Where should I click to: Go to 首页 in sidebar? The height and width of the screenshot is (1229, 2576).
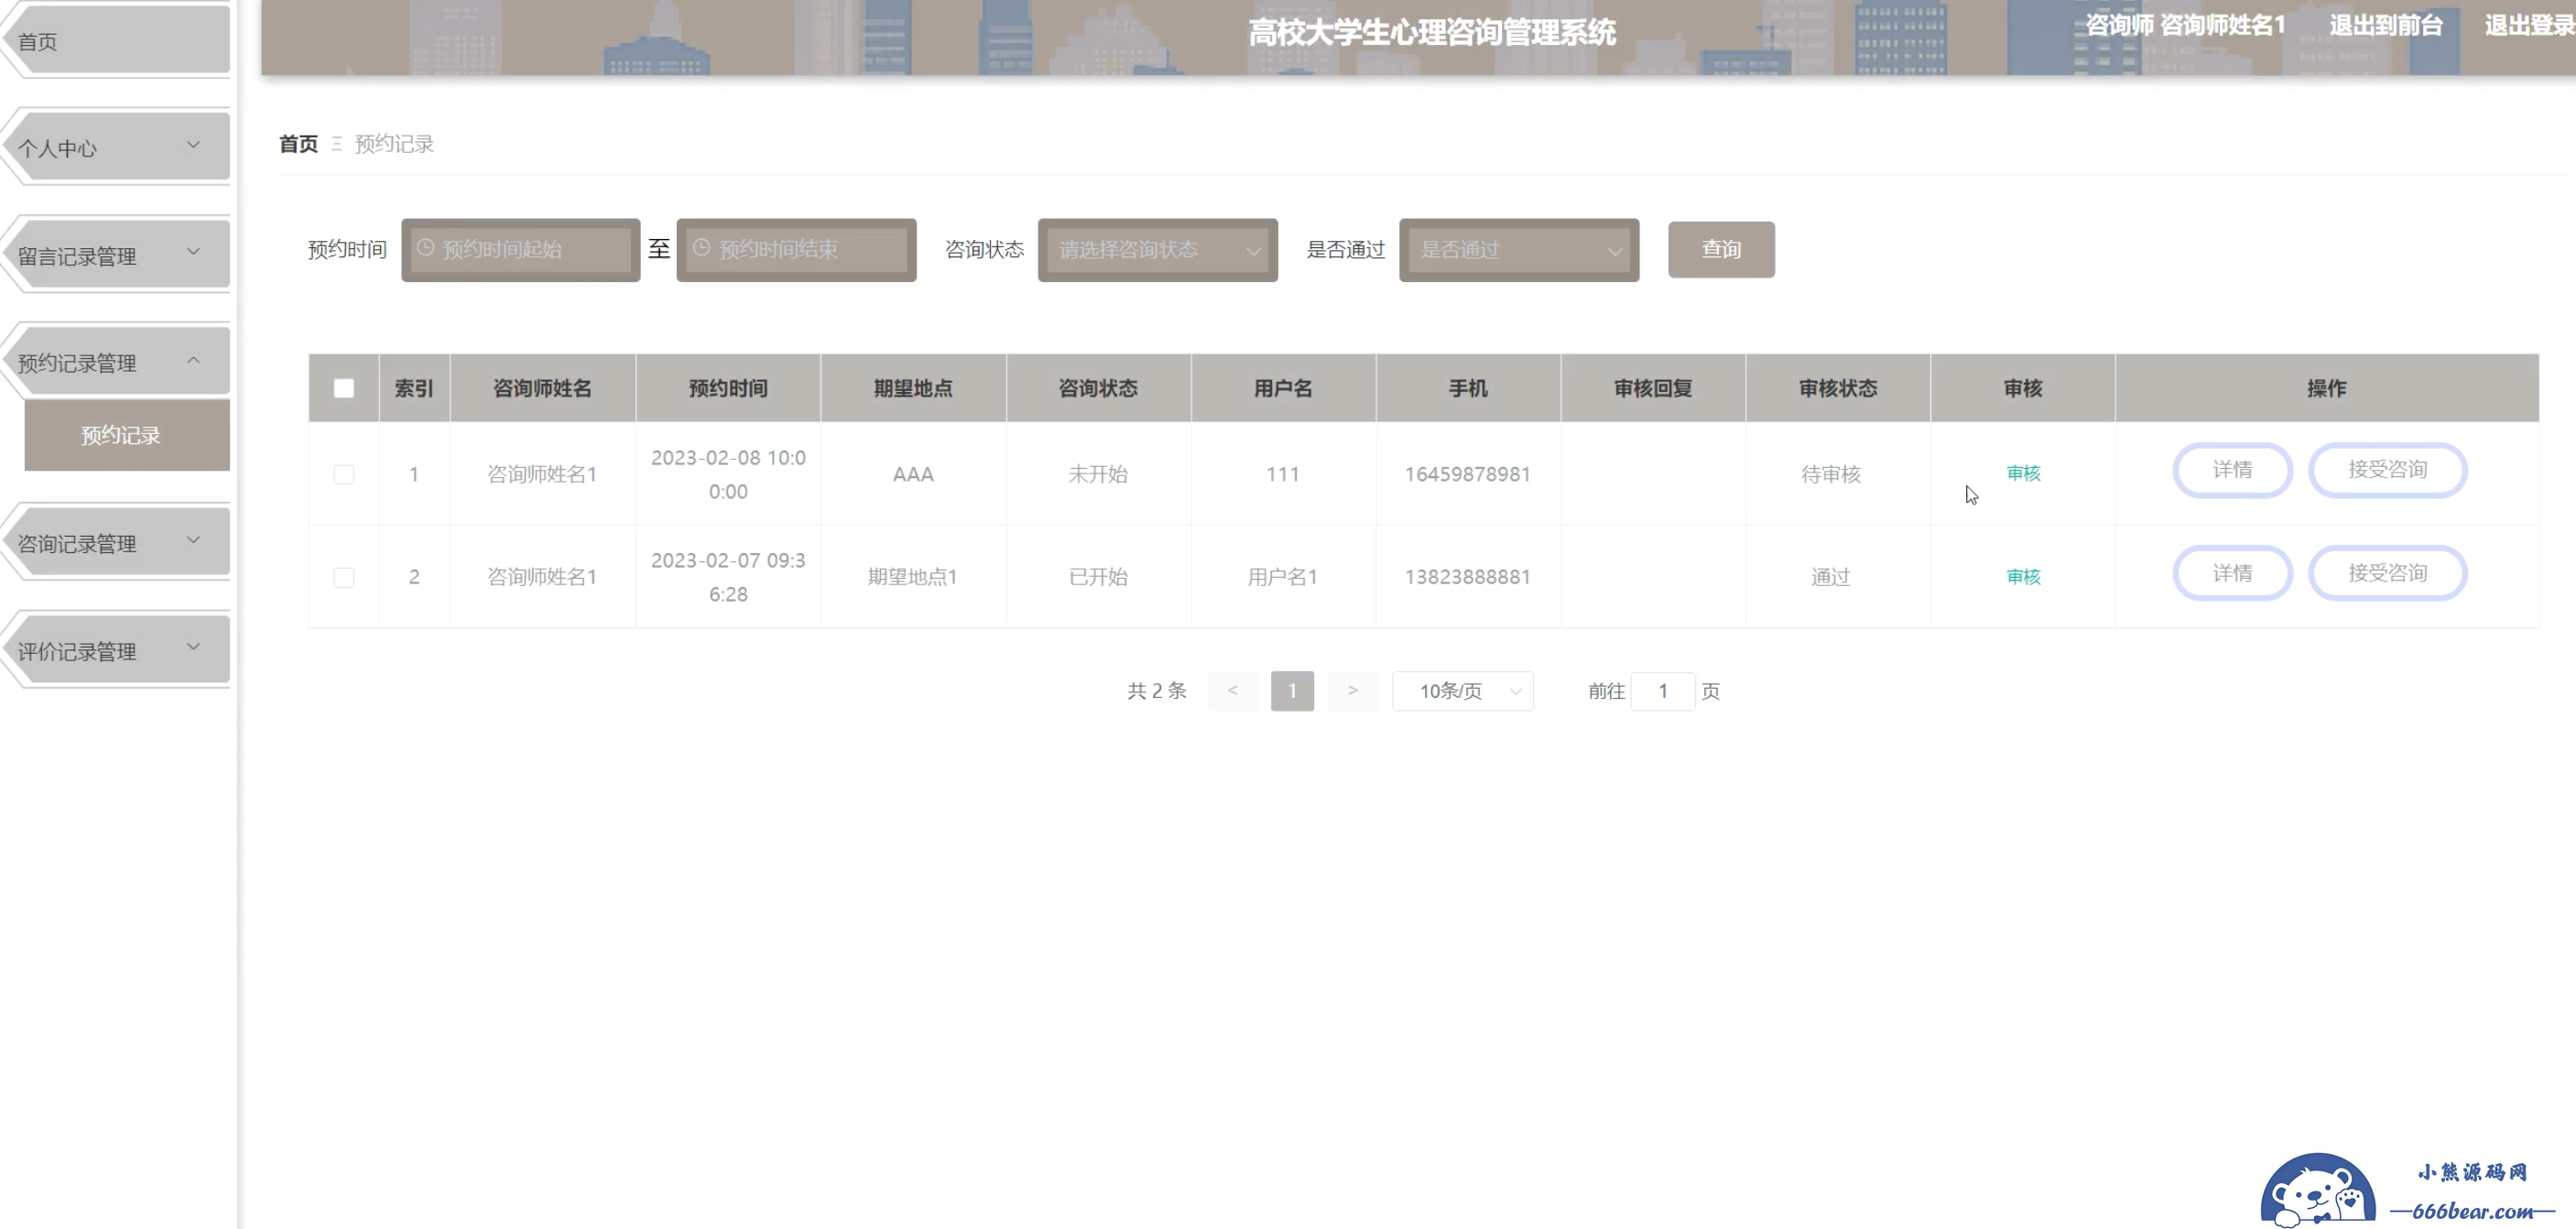[115, 41]
